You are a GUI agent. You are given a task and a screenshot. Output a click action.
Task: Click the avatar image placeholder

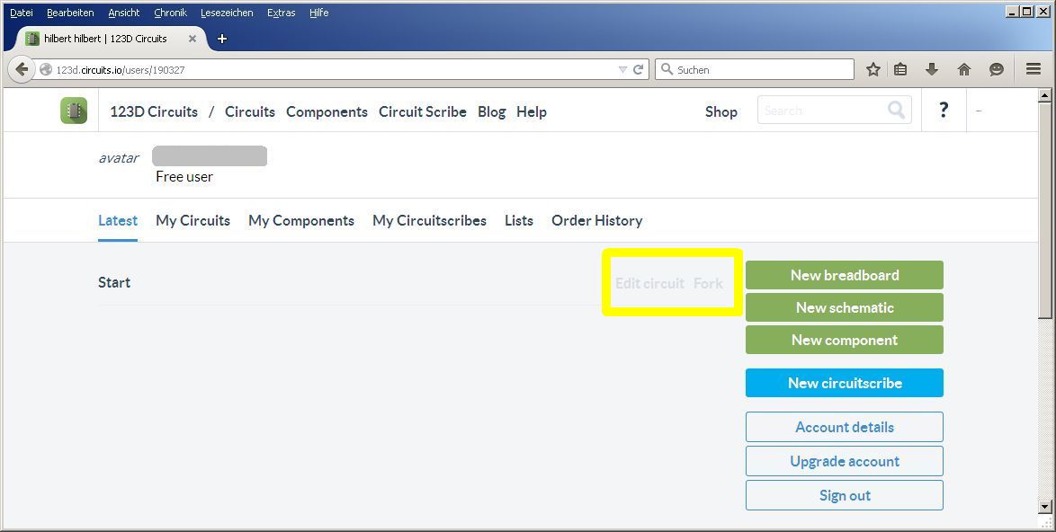point(119,158)
